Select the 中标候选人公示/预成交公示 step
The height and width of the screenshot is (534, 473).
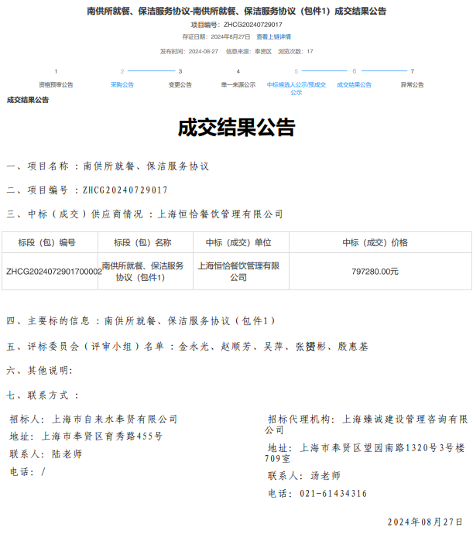tap(296, 87)
